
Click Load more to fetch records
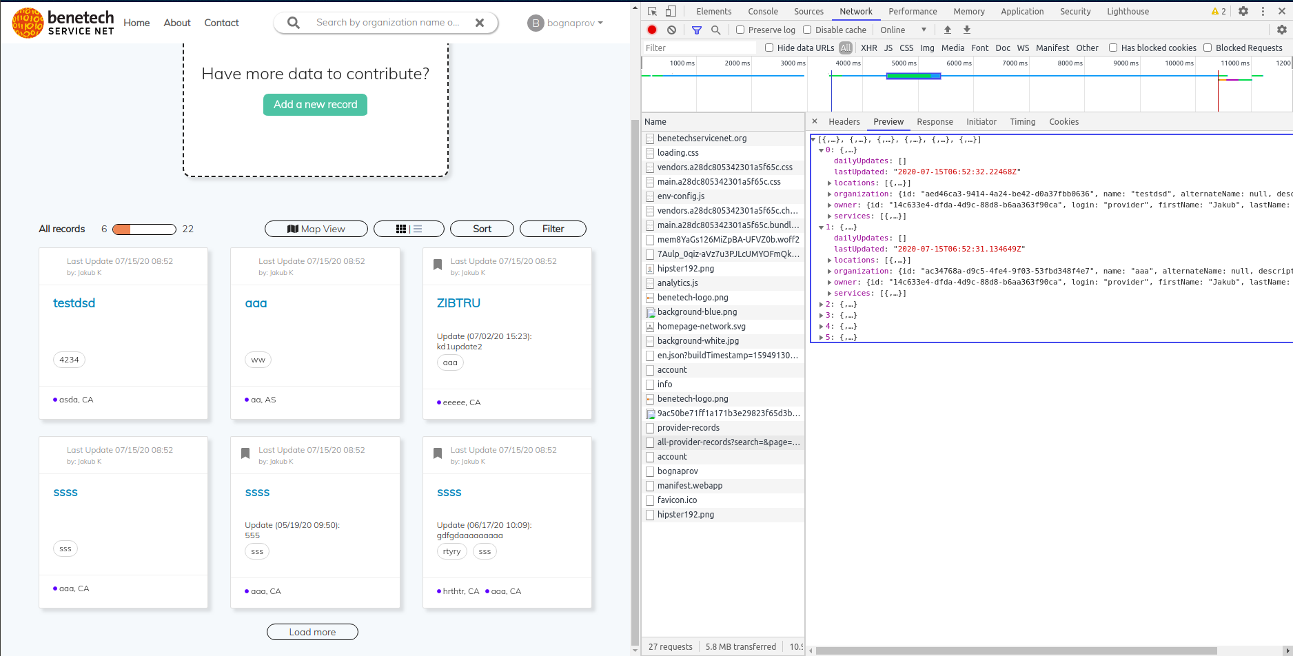click(x=312, y=631)
